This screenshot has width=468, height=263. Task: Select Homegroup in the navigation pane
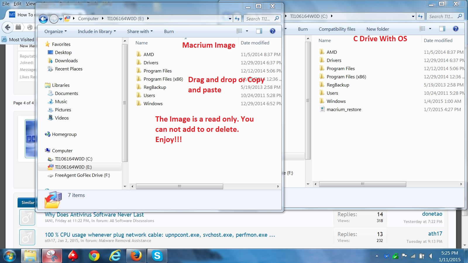point(64,134)
